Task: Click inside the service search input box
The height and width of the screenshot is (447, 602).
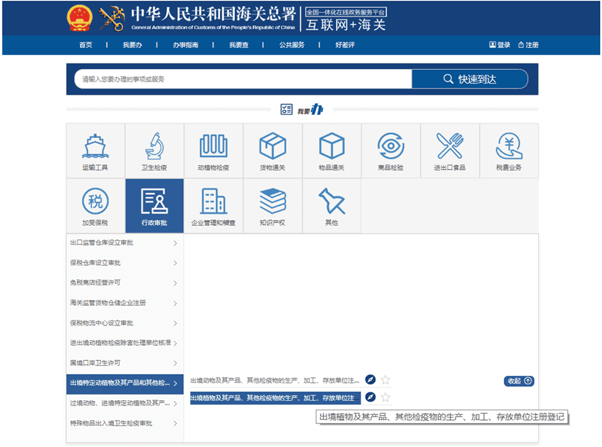Action: tap(241, 79)
